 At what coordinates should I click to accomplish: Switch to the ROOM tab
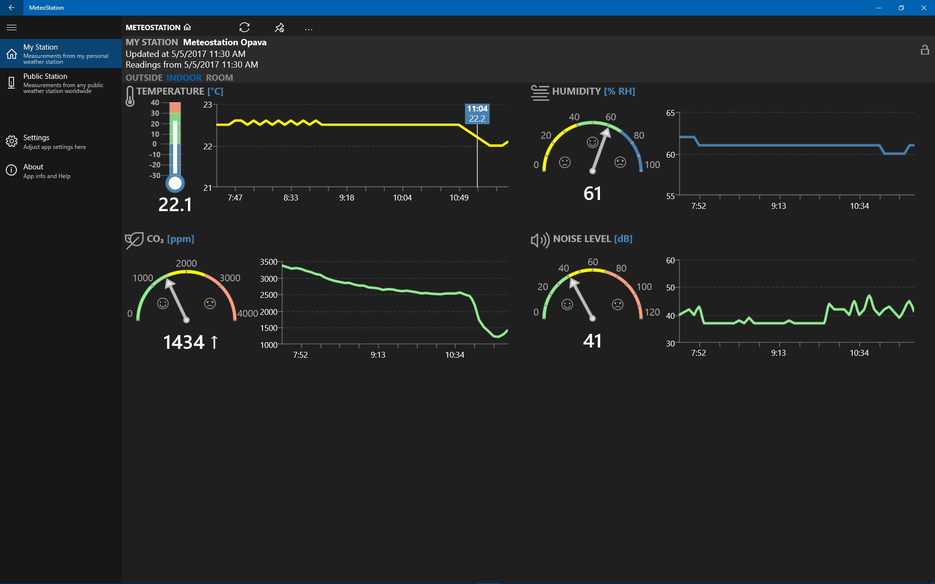[220, 77]
